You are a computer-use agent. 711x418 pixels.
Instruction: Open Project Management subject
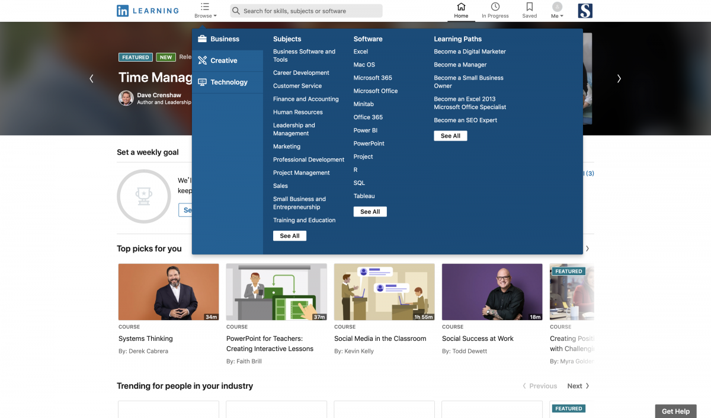point(301,173)
